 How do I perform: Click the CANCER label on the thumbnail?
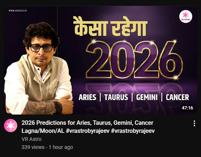coord(178,97)
